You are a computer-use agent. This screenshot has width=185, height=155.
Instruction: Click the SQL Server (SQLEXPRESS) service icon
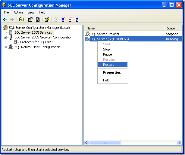[x=88, y=39]
